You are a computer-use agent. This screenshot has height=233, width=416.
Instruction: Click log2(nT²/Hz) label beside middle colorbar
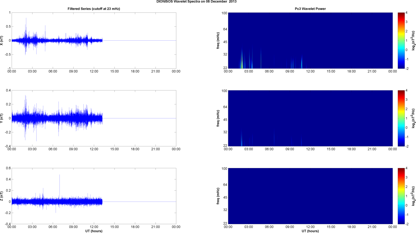pyautogui.click(x=414, y=118)
